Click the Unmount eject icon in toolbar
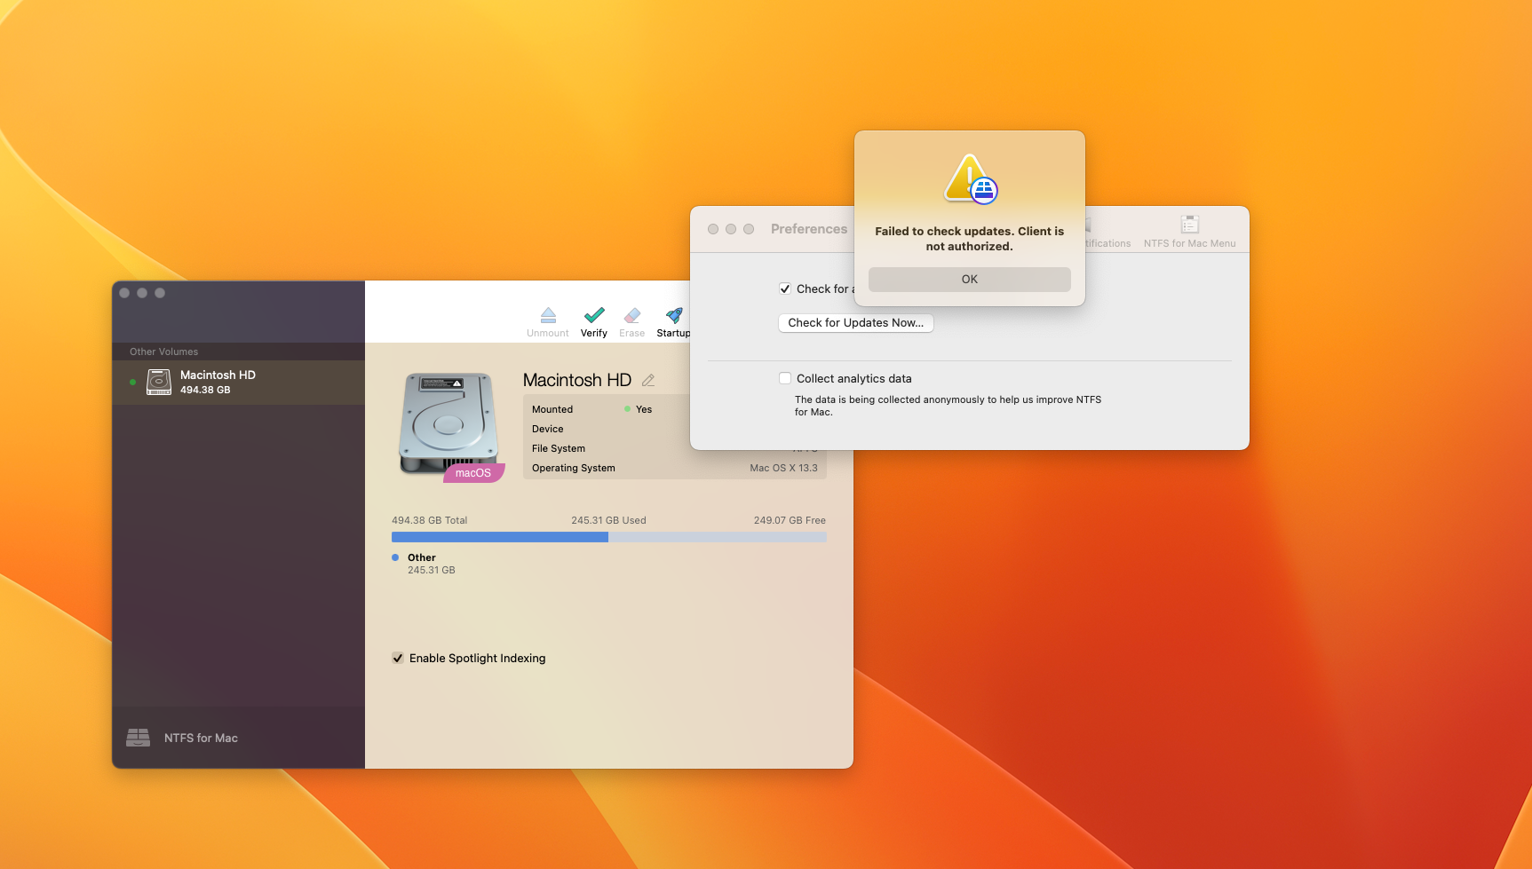The width and height of the screenshot is (1532, 869). (x=548, y=315)
